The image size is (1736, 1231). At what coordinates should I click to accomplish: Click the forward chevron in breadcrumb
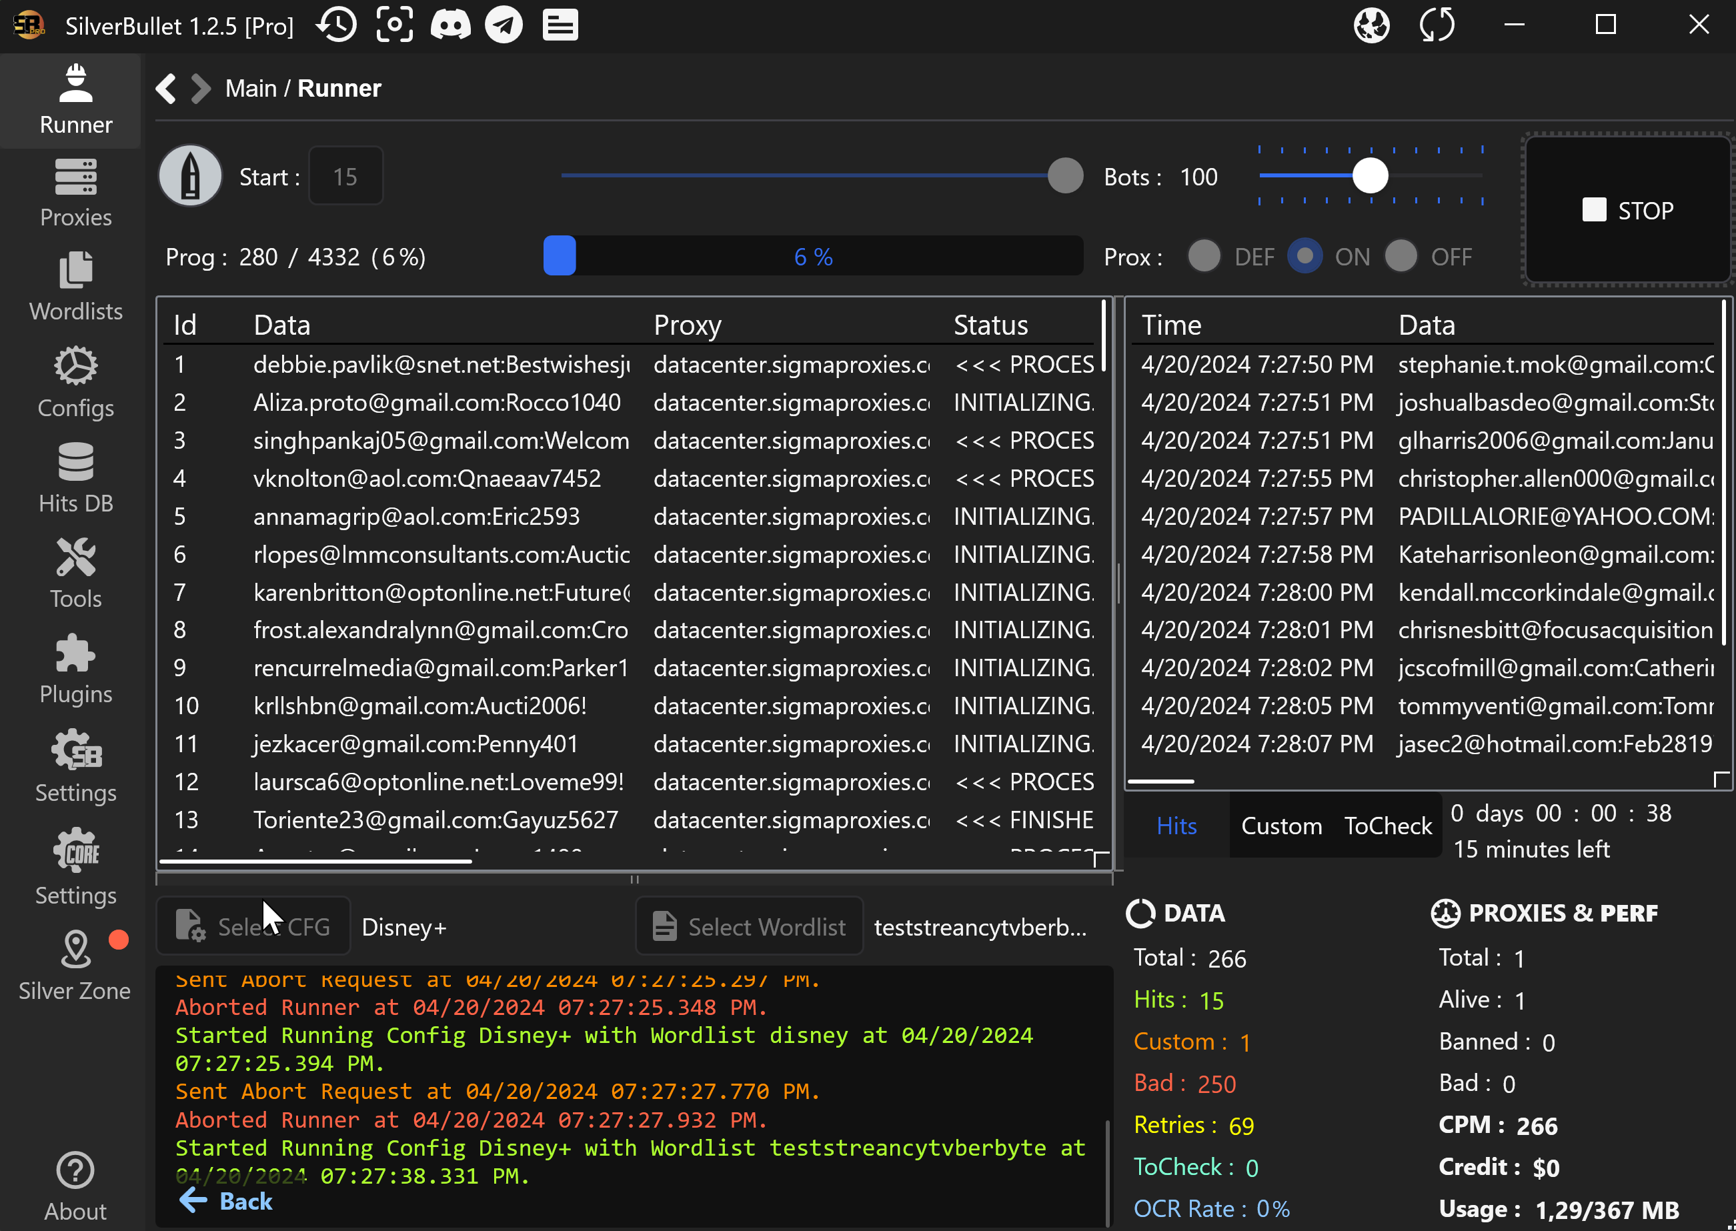(x=200, y=89)
